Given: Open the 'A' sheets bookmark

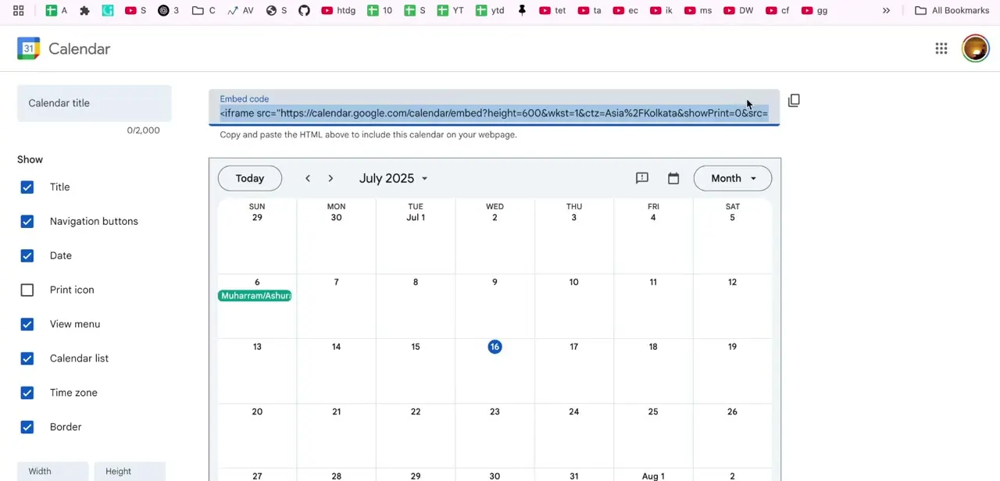Looking at the screenshot, I should [x=56, y=10].
